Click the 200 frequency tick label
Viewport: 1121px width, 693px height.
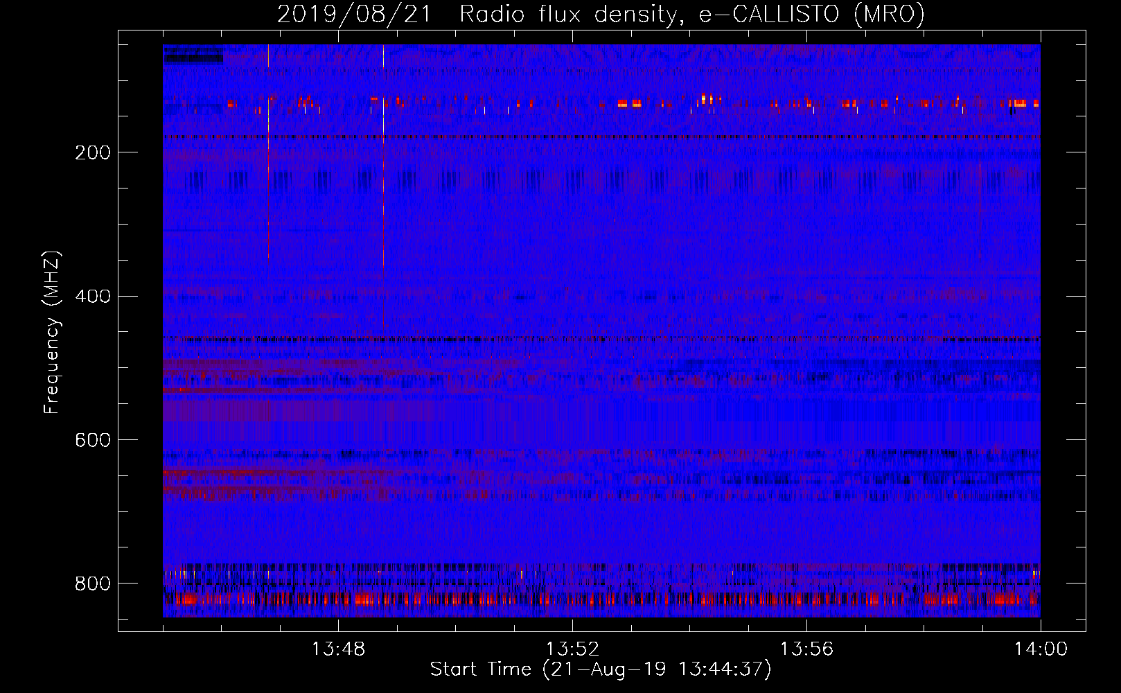(93, 152)
